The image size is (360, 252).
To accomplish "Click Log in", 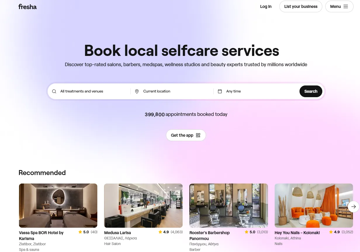I will (x=266, y=6).
